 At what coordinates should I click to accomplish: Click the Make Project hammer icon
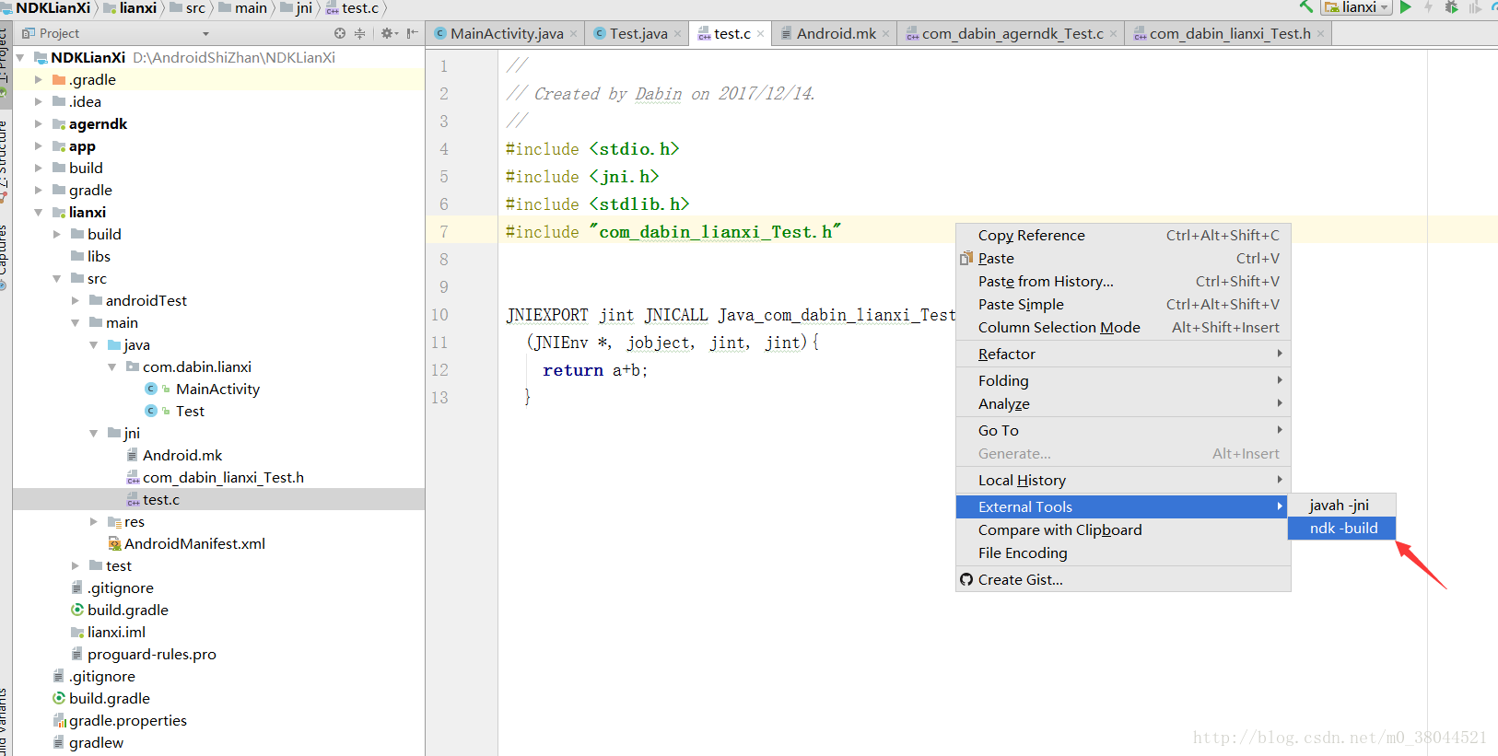point(1305,6)
